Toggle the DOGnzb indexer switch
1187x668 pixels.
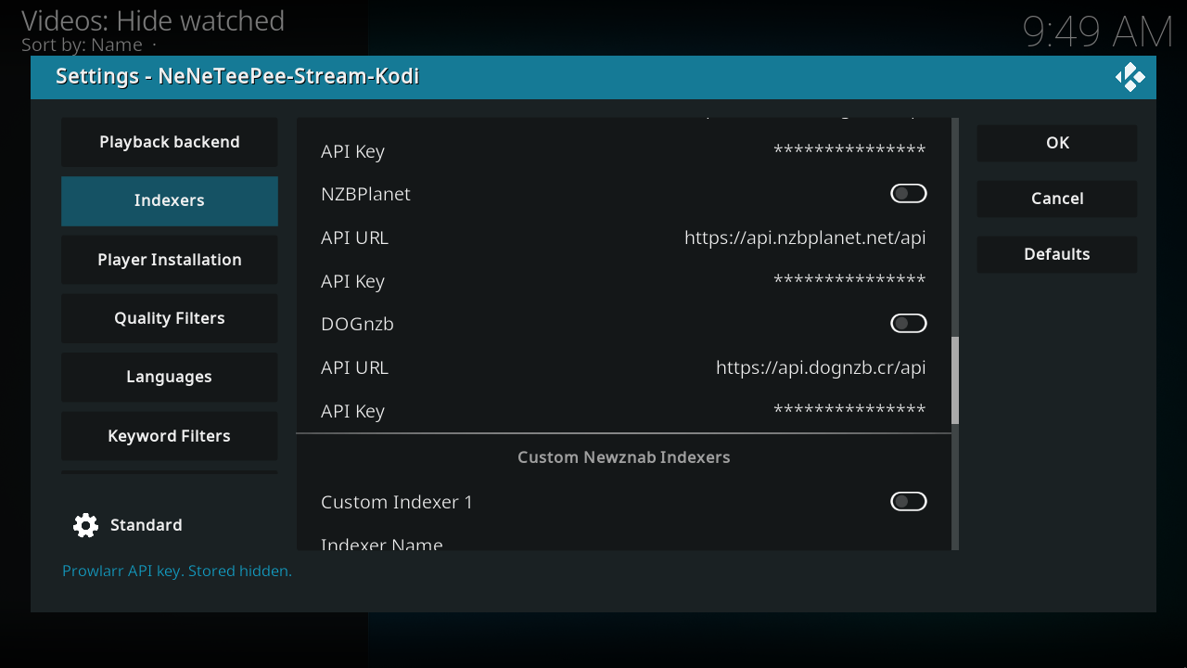[908, 323]
